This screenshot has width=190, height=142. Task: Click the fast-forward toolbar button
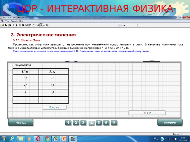23,25
